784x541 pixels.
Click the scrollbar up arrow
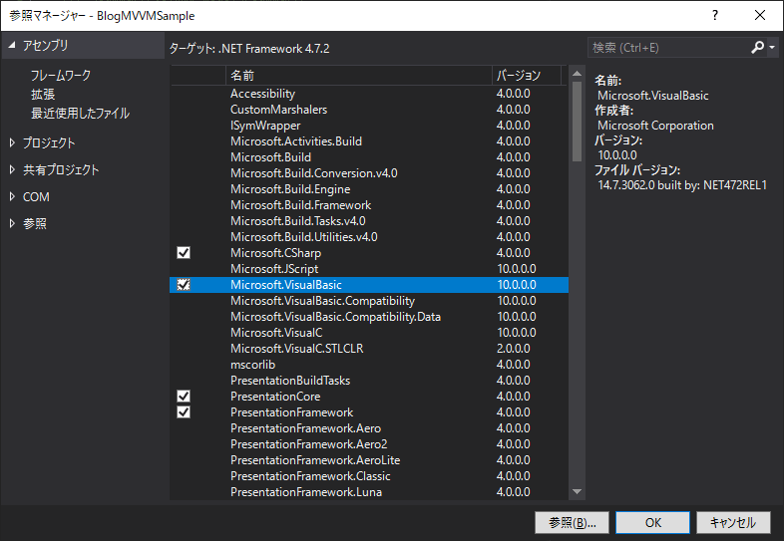(x=577, y=74)
